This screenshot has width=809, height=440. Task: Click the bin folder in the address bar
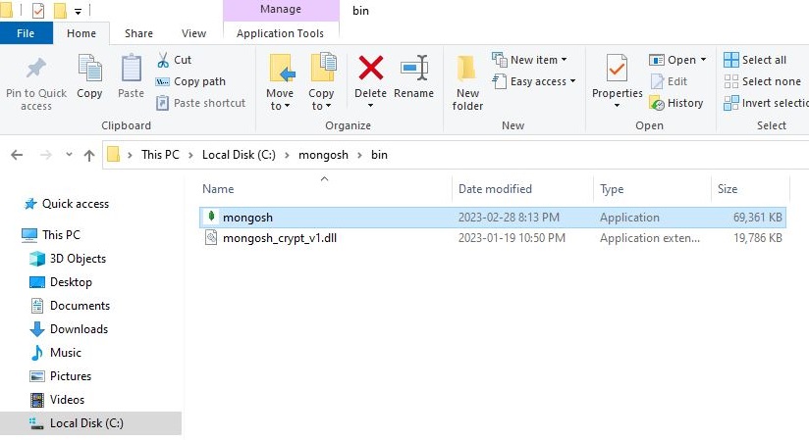(x=379, y=155)
